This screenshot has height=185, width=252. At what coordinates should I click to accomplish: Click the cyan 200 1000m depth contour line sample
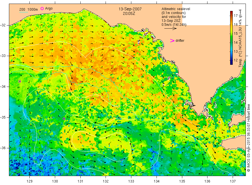pyautogui.click(x=24, y=12)
